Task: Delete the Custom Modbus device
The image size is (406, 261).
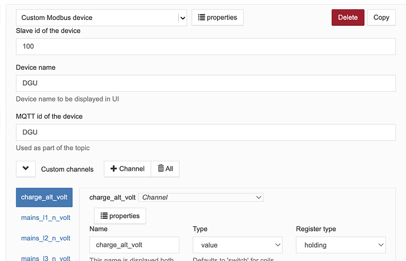Action: click(348, 18)
